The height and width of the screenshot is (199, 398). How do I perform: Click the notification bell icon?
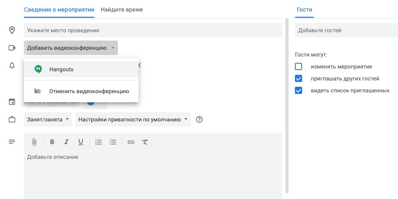[x=12, y=66]
